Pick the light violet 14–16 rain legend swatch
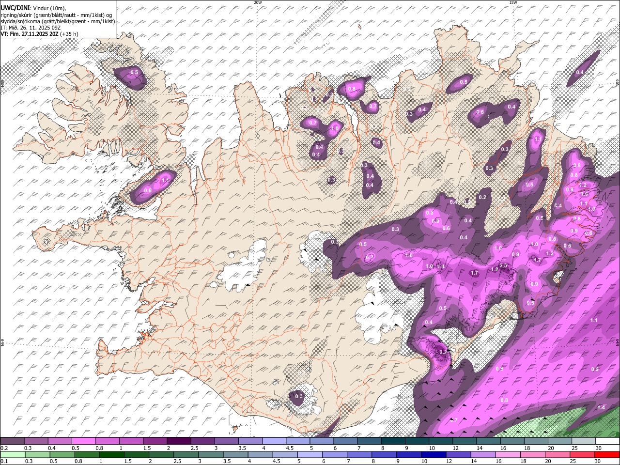The width and height of the screenshot is (620, 465). 484,454
